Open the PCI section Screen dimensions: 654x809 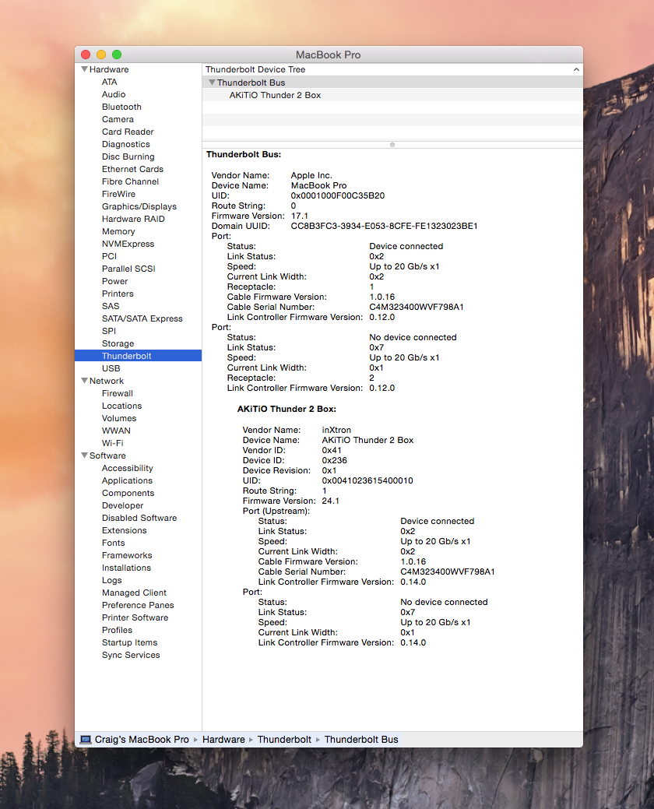point(109,256)
